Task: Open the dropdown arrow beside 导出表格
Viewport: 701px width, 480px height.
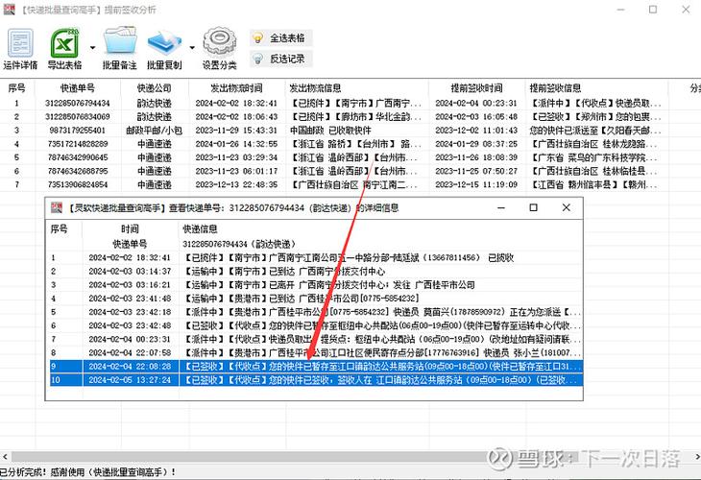Action: [92, 47]
